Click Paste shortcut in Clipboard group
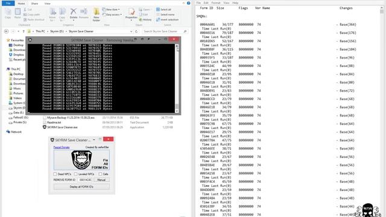 [34, 20]
